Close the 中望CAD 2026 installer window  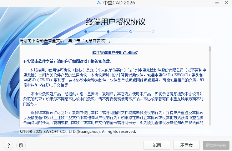226,3
